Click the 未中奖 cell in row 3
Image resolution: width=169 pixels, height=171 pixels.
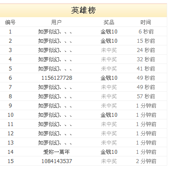coord(109,50)
